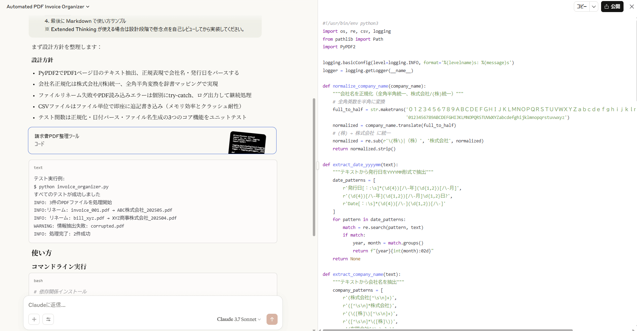The width and height of the screenshot is (637, 331).
Task: Click the chat conversation vertical scrollbar
Action: 314,167
